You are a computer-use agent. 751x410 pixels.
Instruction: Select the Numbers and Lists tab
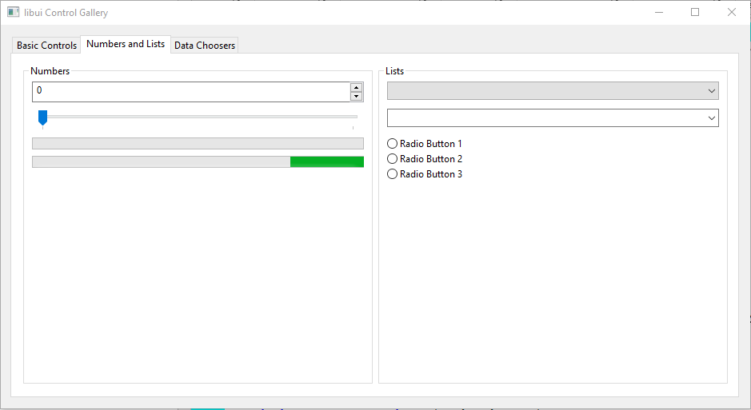pyautogui.click(x=126, y=44)
